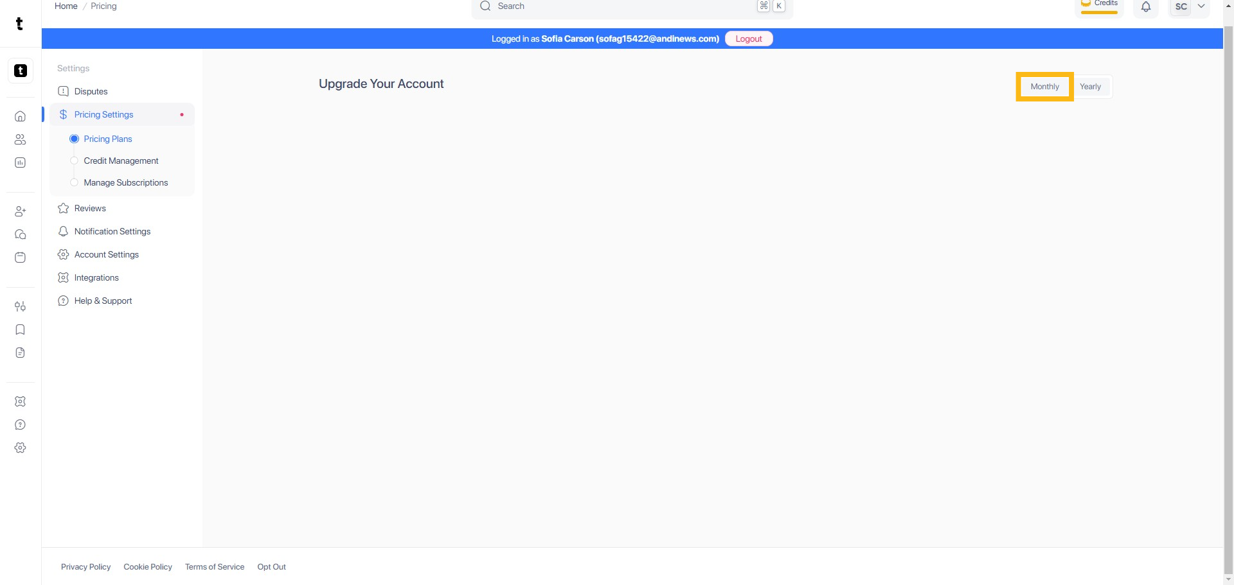Expand the SC profile dropdown chevron
This screenshot has width=1234, height=585.
click(x=1201, y=6)
